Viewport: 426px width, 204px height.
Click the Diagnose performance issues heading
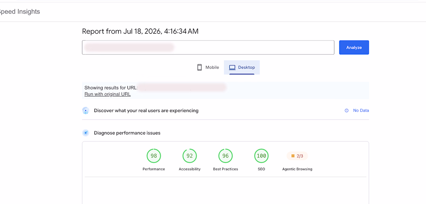(x=127, y=133)
